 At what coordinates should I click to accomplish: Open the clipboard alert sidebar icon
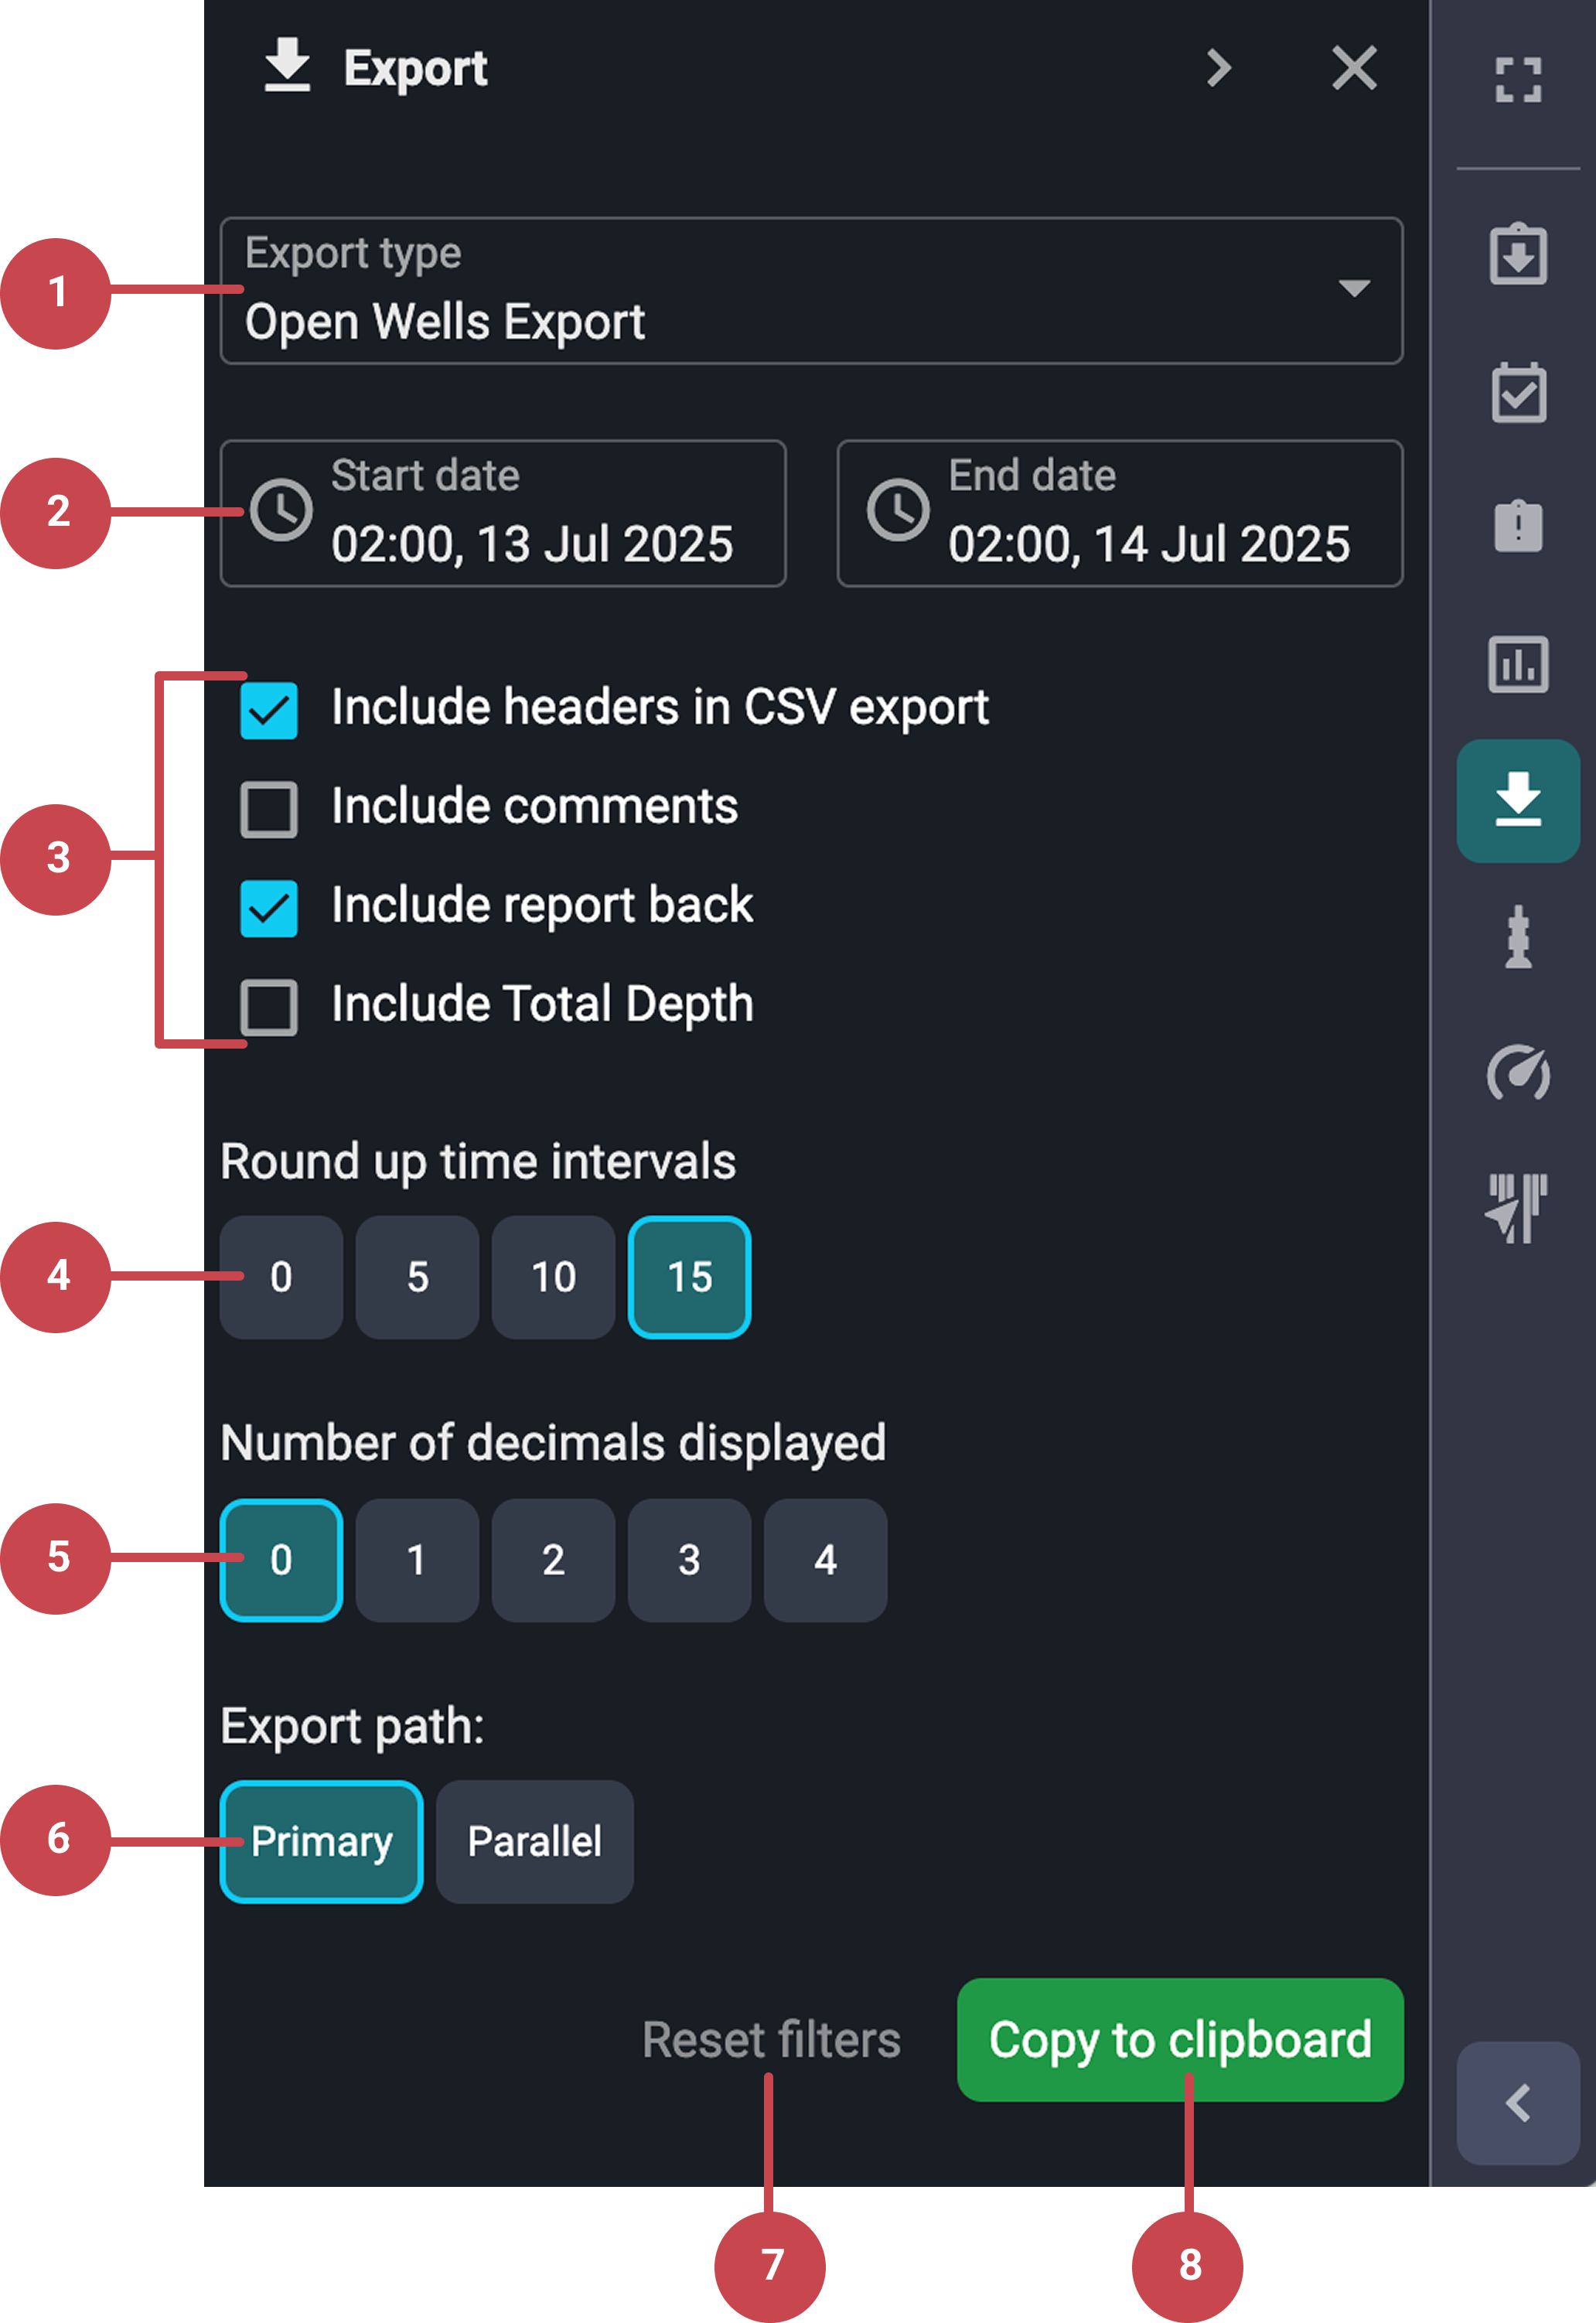pos(1517,526)
